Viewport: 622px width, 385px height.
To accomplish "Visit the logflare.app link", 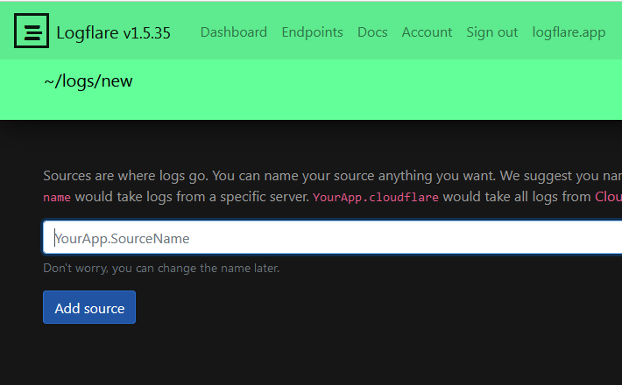I will point(569,32).
